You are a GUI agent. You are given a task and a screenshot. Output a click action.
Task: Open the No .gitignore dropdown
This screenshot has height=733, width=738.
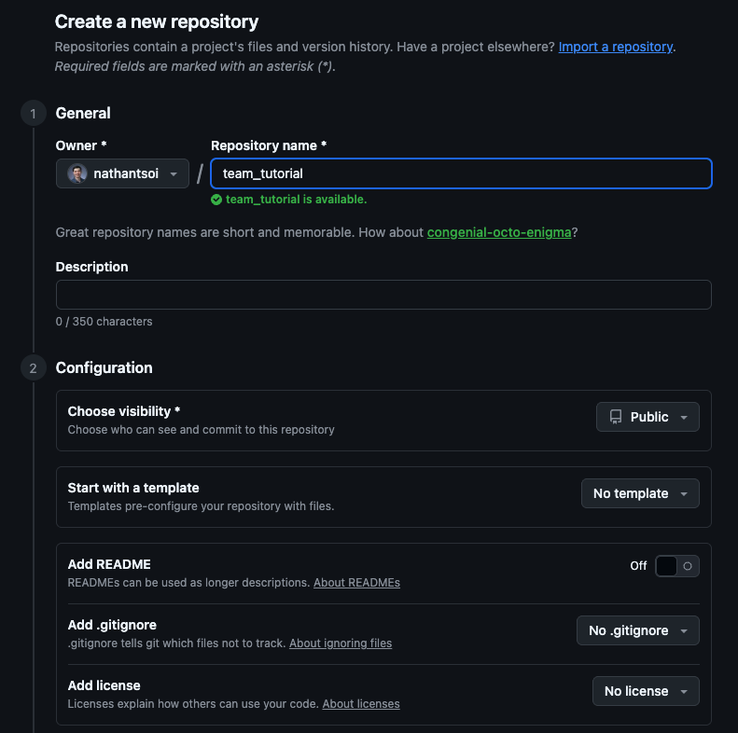(x=637, y=630)
